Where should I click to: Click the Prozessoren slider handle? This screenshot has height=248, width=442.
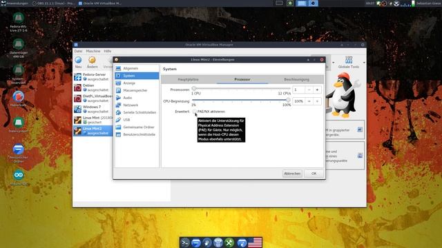tap(193, 89)
